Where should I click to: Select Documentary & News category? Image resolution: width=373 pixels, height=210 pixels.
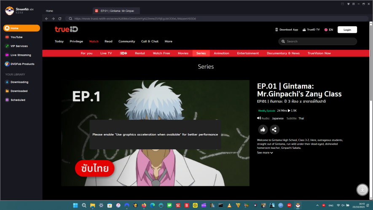tap(283, 53)
